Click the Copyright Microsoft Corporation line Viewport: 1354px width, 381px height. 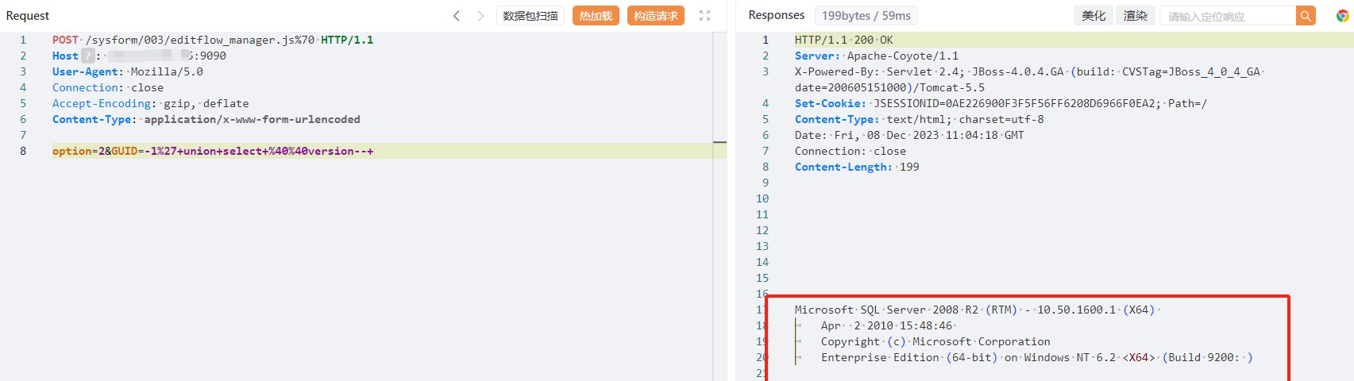(935, 341)
